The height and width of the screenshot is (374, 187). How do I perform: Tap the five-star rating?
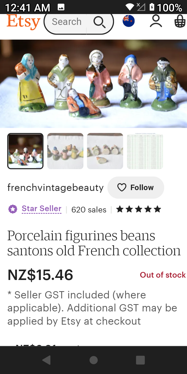tap(139, 209)
